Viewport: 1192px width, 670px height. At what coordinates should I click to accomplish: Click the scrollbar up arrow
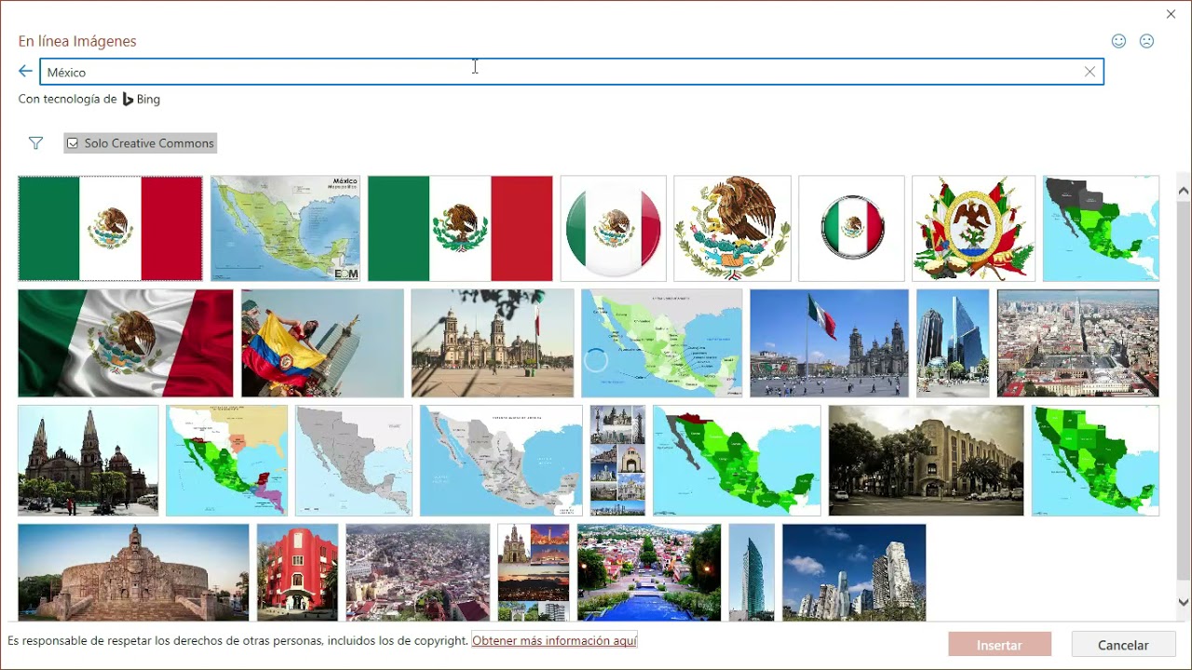click(1184, 192)
